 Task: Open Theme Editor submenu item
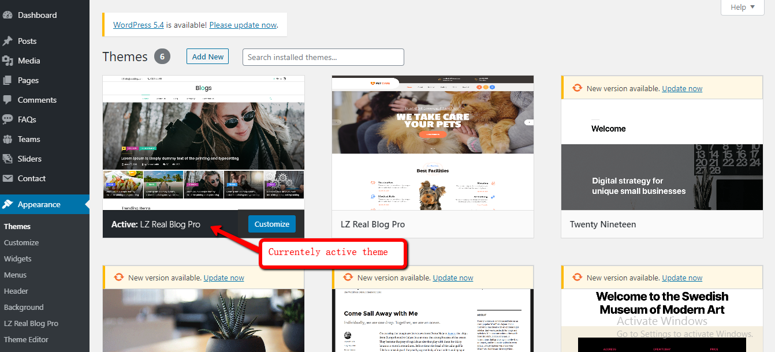[26, 340]
